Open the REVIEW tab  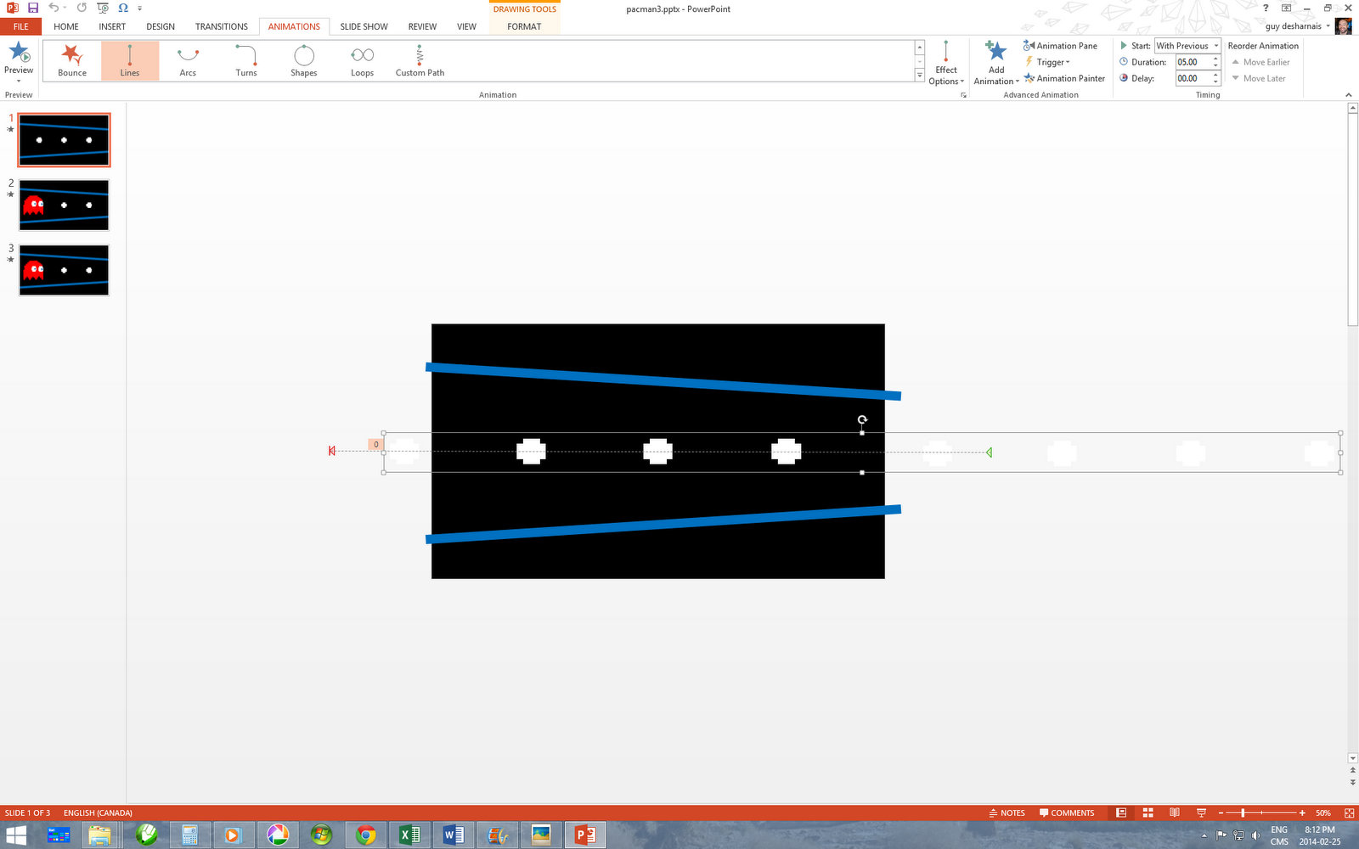[422, 26]
